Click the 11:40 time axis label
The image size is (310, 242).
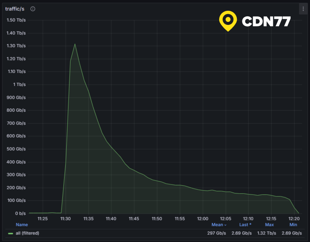111,219
